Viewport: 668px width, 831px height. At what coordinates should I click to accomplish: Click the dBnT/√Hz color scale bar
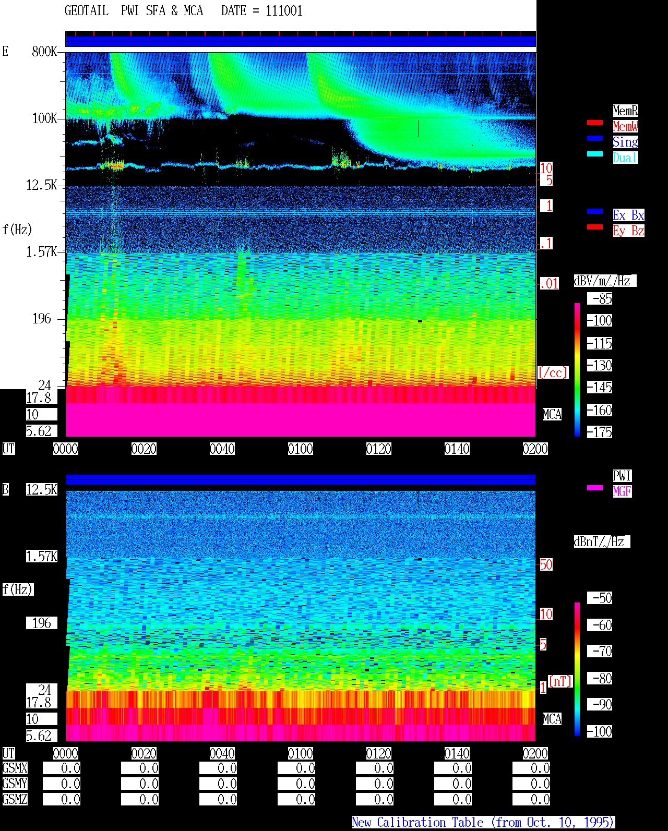tap(577, 669)
